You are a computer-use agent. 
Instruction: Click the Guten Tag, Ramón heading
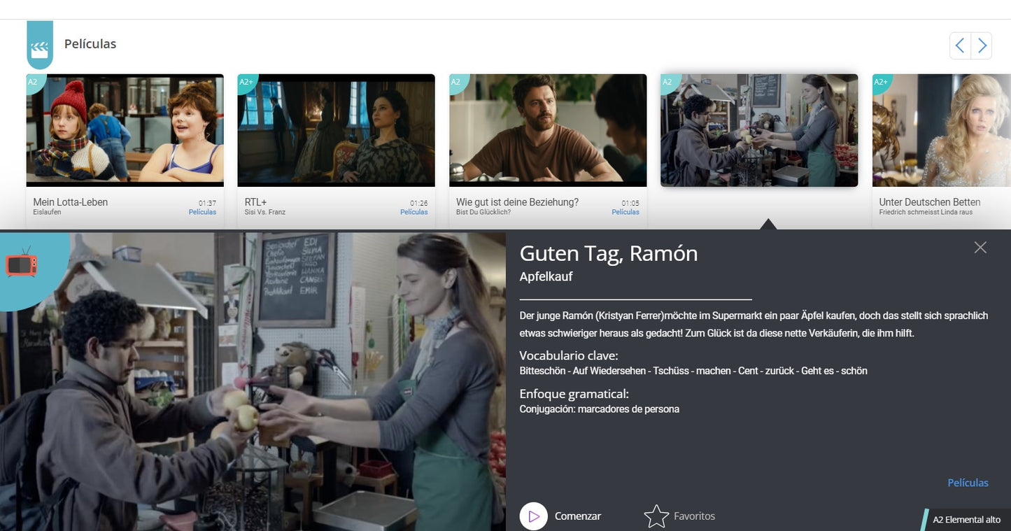(609, 253)
